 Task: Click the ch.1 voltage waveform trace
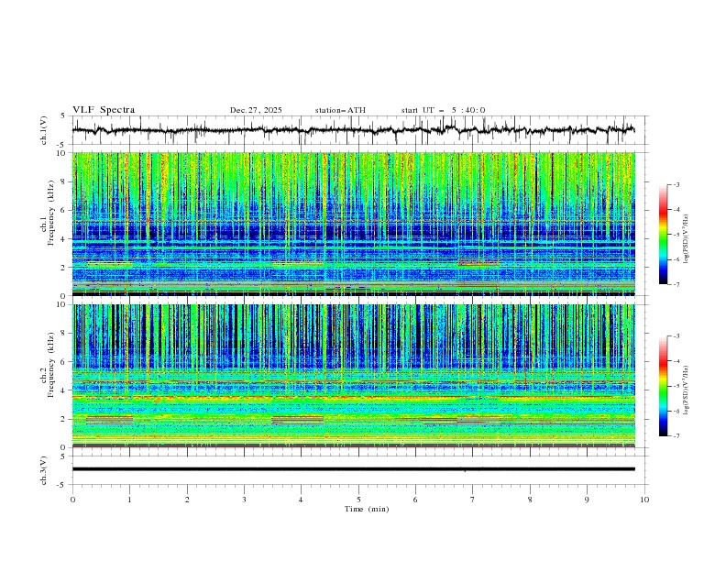coord(353,130)
